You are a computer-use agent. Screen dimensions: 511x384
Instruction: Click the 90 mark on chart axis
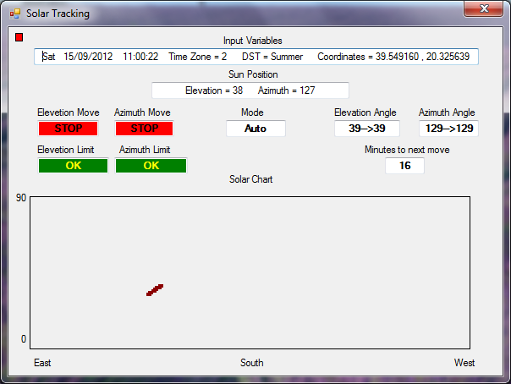pyautogui.click(x=22, y=198)
